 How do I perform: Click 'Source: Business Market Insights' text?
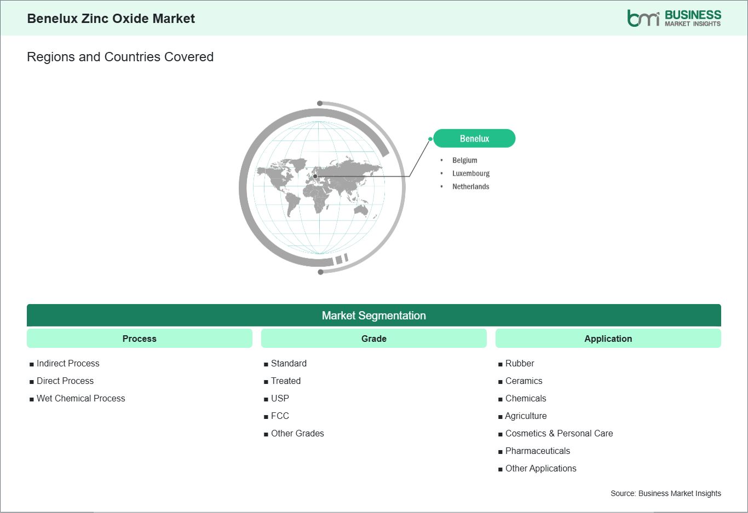pos(666,493)
